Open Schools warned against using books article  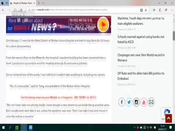pyautogui.click(x=141, y=39)
